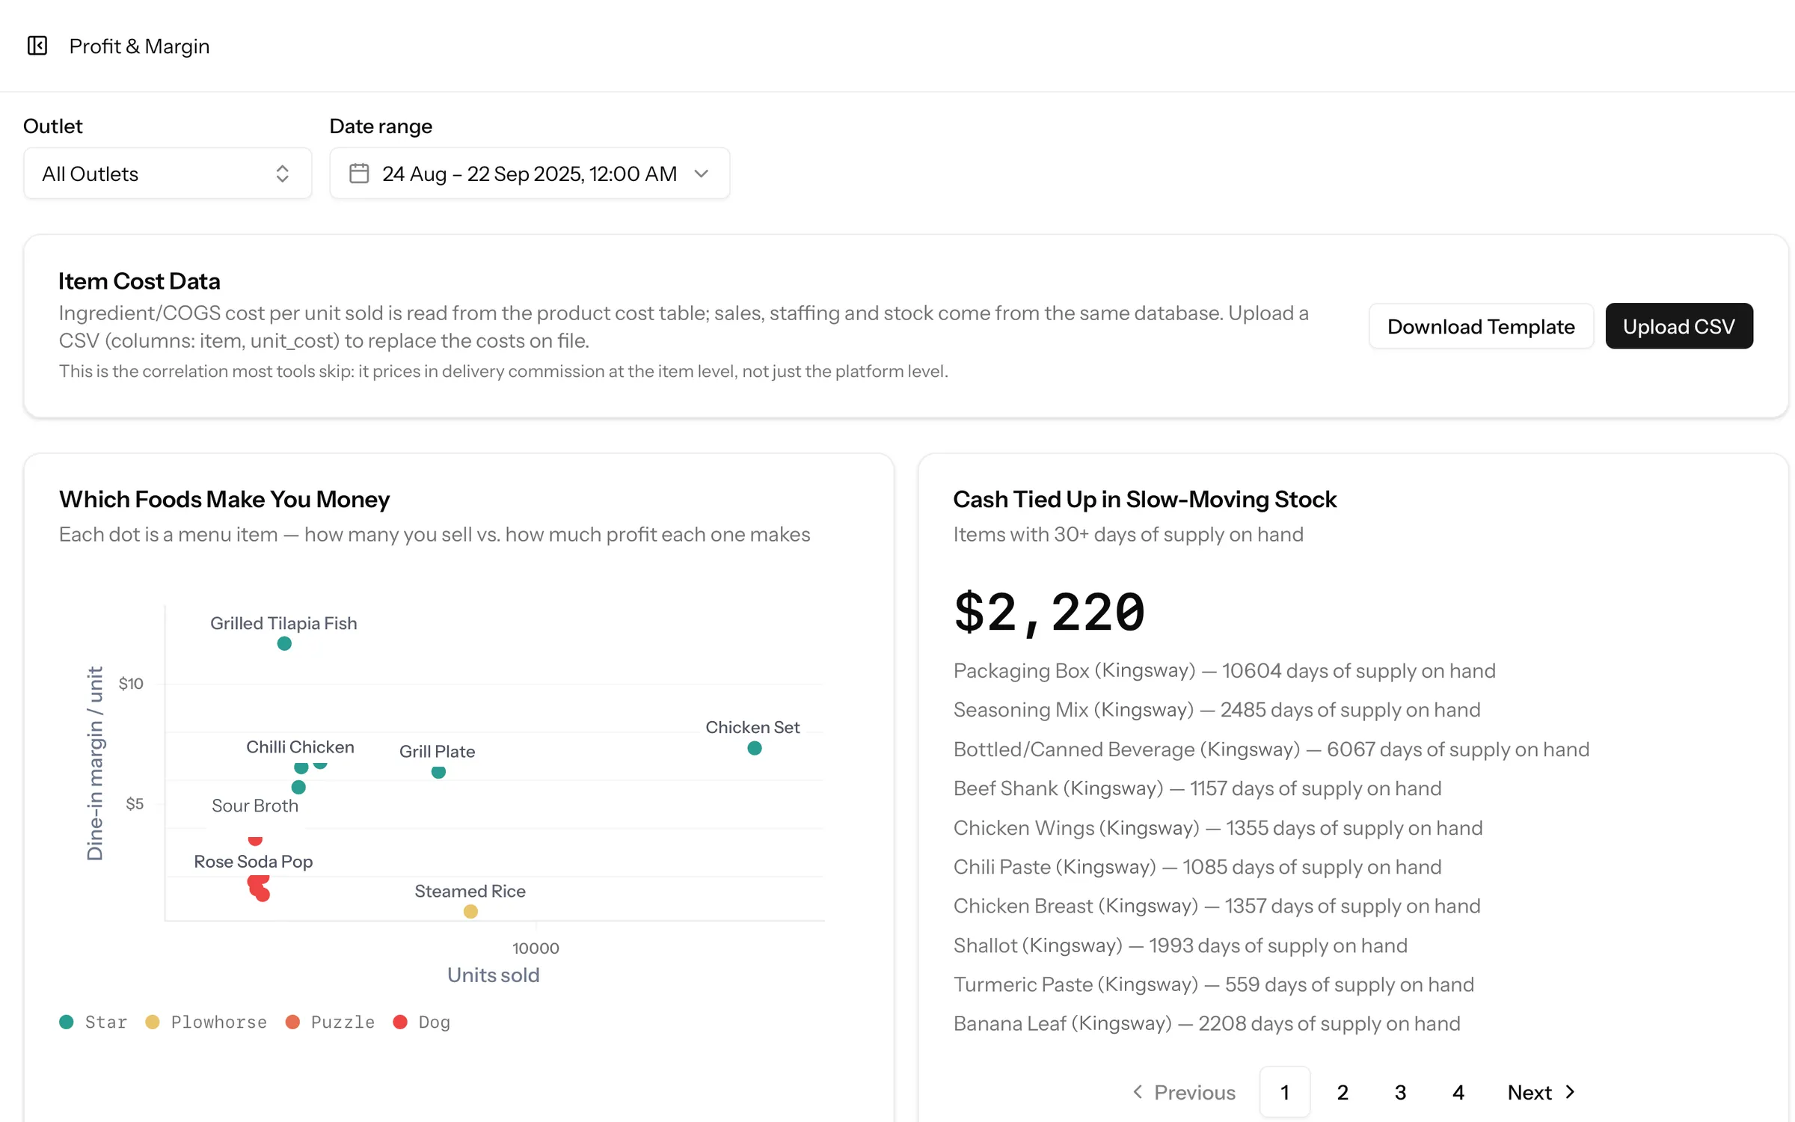
Task: Click the Grill Plate data point
Action: point(439,772)
